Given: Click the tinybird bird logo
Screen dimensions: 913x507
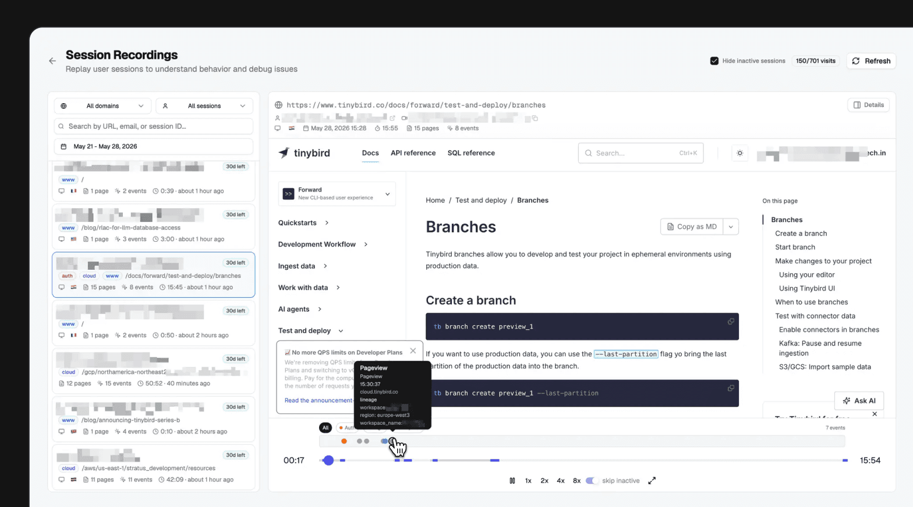Looking at the screenshot, I should pos(284,153).
